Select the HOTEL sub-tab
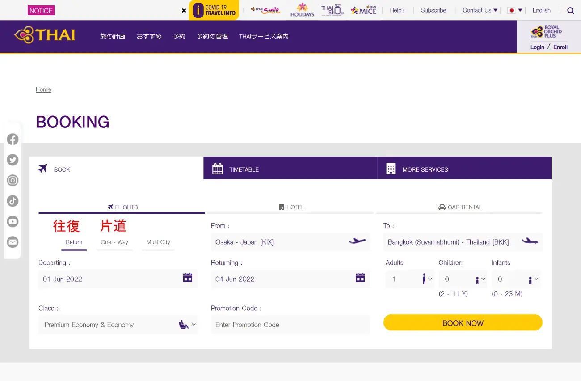The height and width of the screenshot is (381, 581). tap(291, 207)
